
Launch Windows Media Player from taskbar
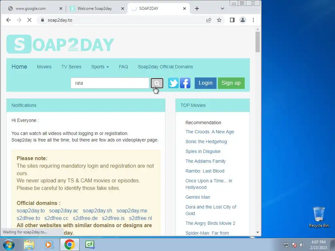click(49, 244)
